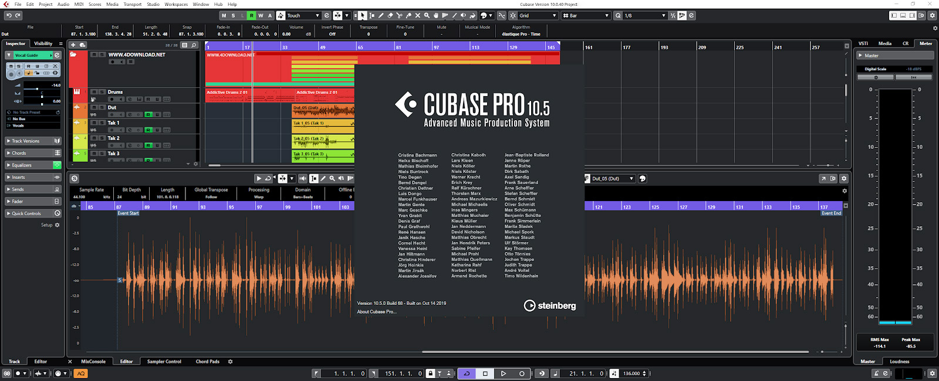Expand the Equalizers inspector section
This screenshot has height=381, width=939.
tap(33, 165)
